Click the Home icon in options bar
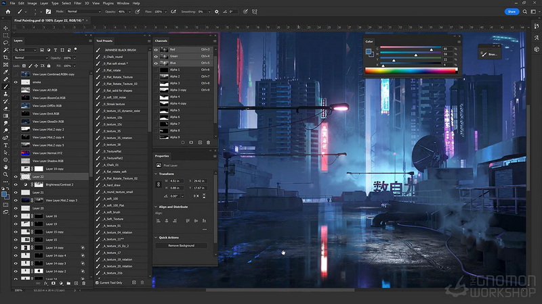 (7, 11)
